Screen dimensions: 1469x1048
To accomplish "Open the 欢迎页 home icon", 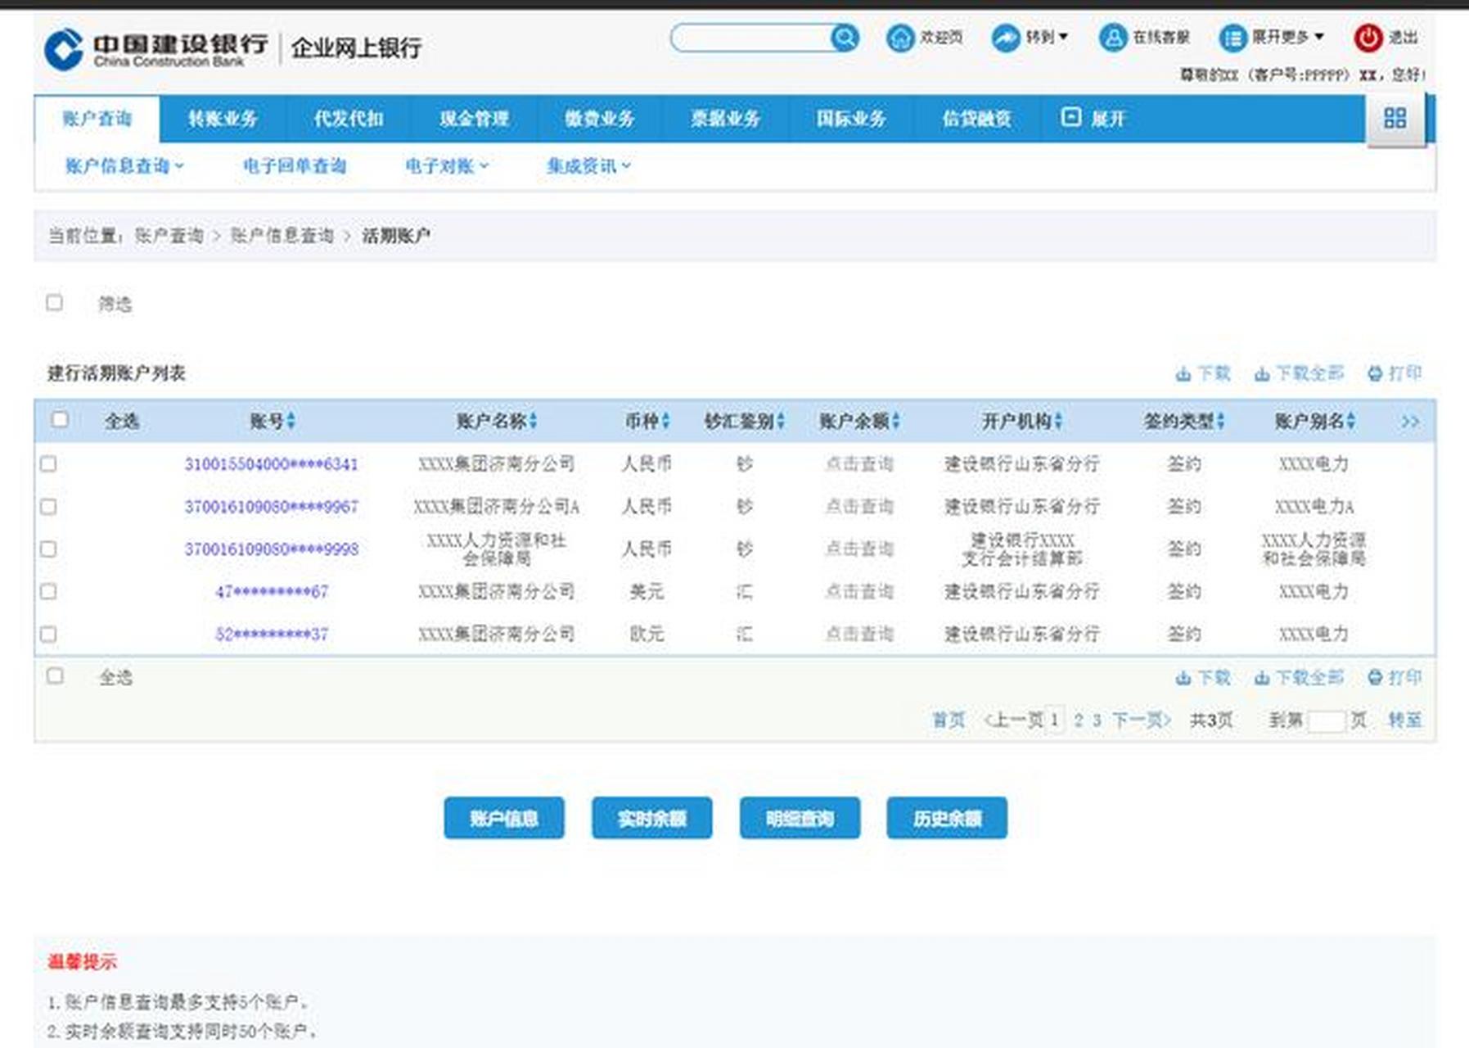I will click(x=902, y=38).
